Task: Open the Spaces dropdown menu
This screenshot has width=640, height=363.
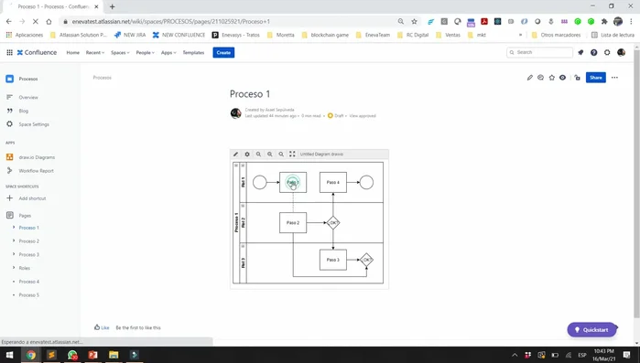Action: pos(120,52)
